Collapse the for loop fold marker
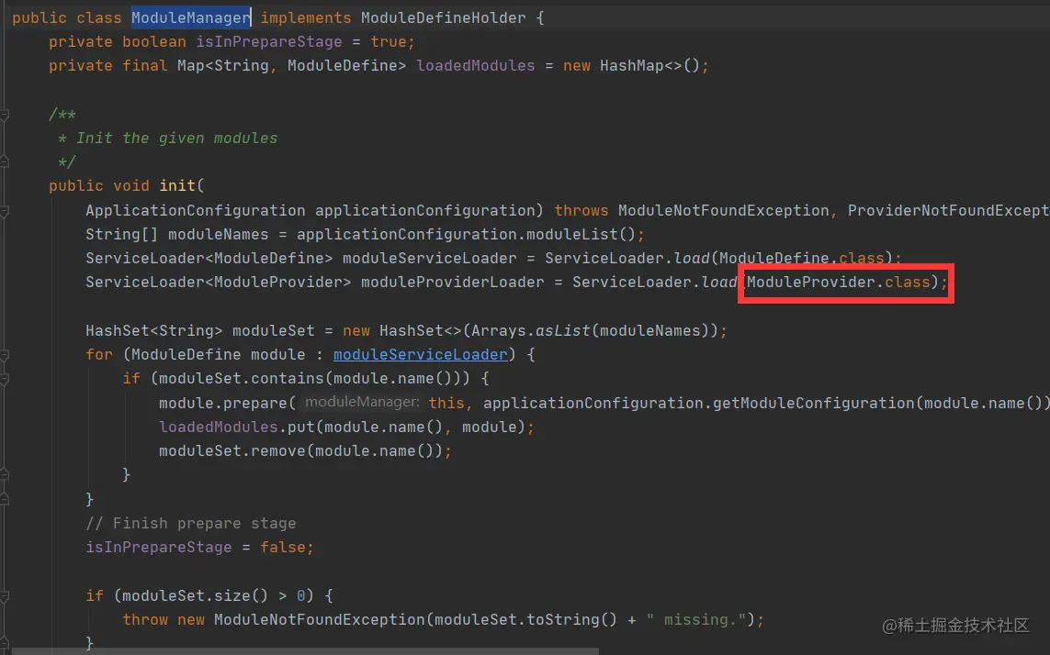Screen dimensions: 1050x655 pyautogui.click(x=4, y=355)
